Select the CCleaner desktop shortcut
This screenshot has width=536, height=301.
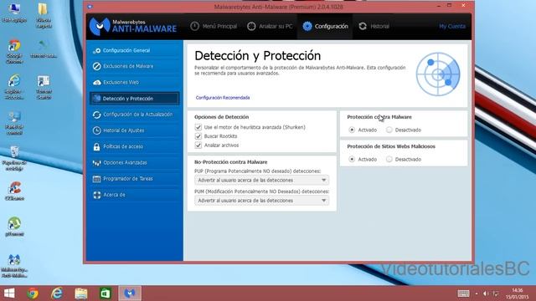point(14,191)
